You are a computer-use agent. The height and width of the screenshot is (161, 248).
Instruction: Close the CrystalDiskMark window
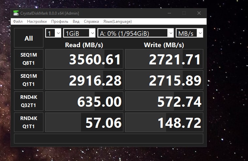pos(199,13)
